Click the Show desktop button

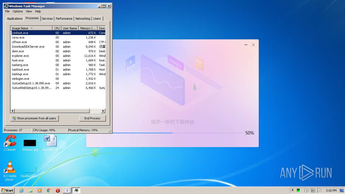tap(342, 190)
